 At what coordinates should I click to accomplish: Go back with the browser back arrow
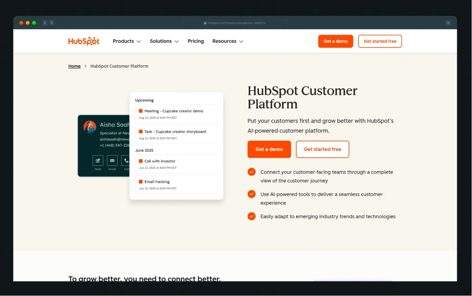45,23
